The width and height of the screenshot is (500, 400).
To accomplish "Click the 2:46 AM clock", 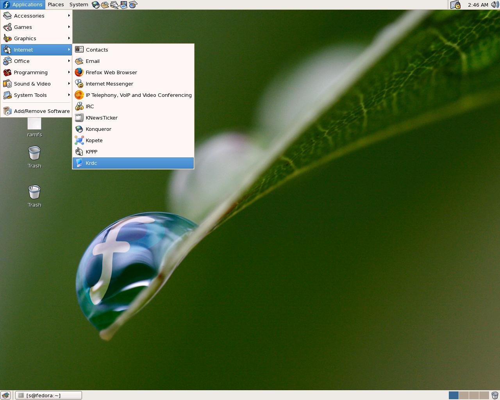I will (x=478, y=5).
